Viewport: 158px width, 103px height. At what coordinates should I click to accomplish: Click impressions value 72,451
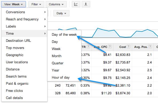click(x=70, y=86)
